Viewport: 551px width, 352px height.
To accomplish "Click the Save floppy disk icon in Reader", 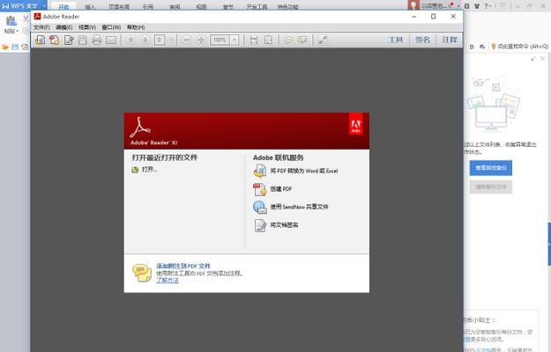I will coord(83,40).
